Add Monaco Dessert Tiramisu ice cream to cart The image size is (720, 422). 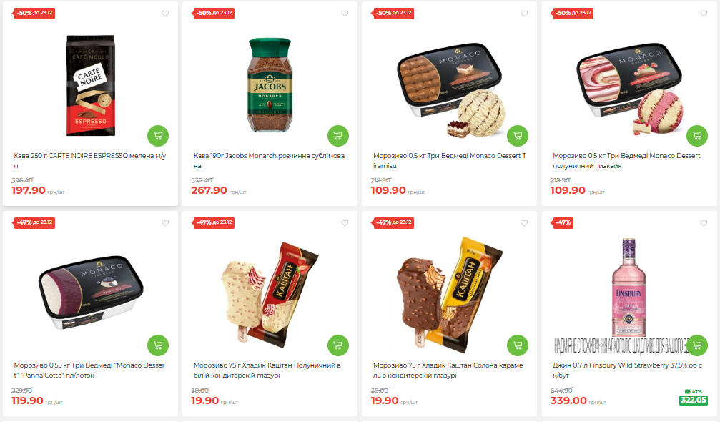[518, 136]
